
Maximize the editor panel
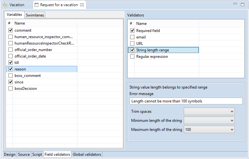tap(243, 5)
